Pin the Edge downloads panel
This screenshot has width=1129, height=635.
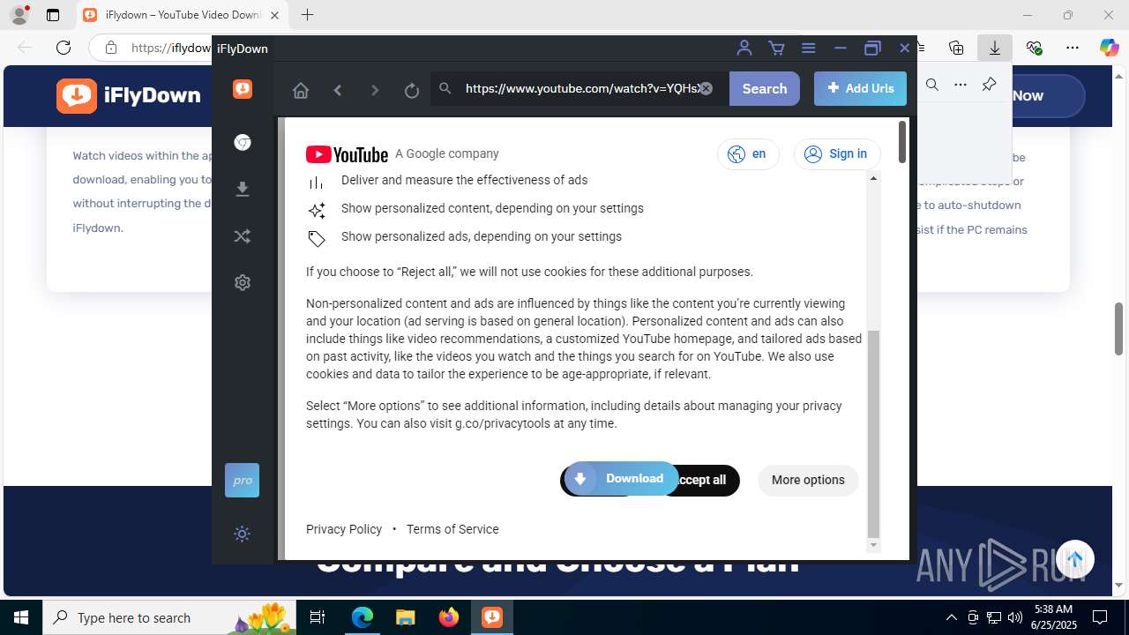tap(989, 85)
